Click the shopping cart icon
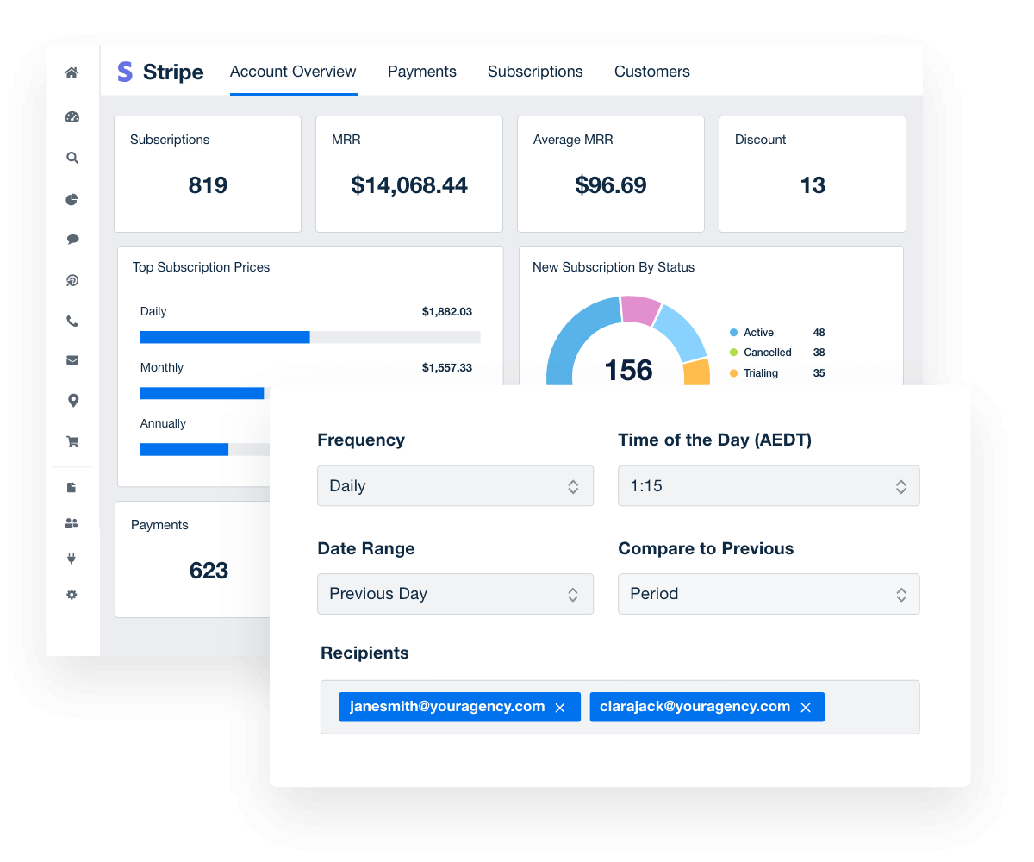 pyautogui.click(x=72, y=441)
